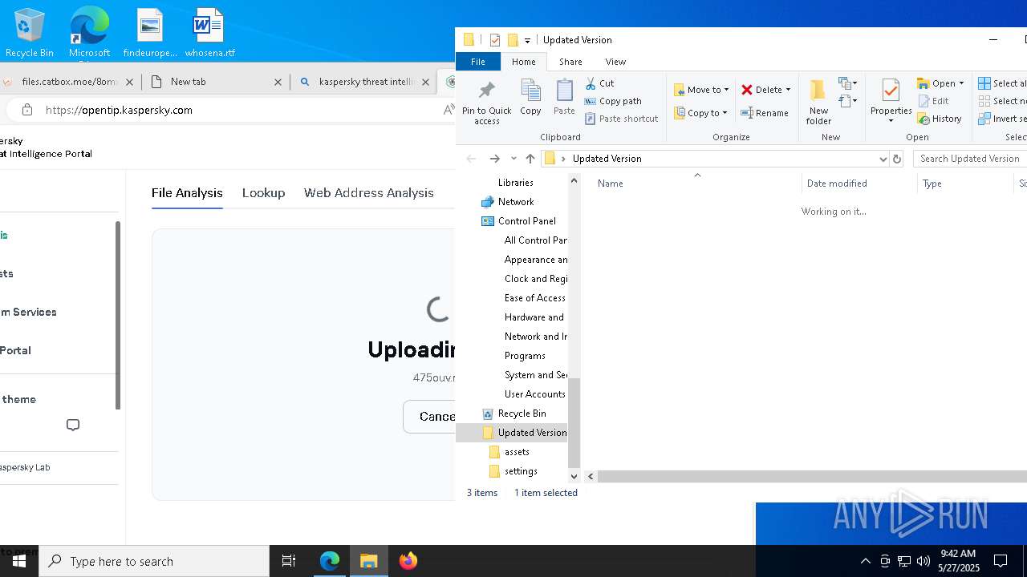The image size is (1027, 577).
Task: Open whosena.rtf desktop file
Action: (x=209, y=33)
